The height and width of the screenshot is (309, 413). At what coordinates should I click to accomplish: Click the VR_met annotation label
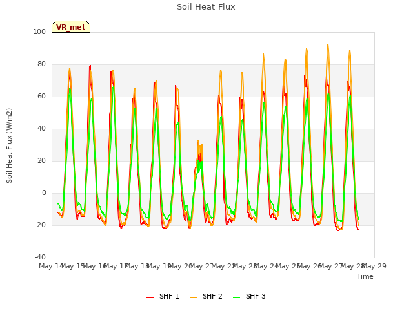tap(71, 27)
